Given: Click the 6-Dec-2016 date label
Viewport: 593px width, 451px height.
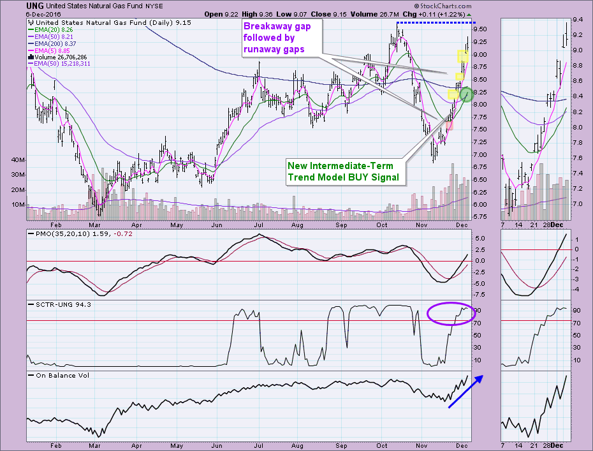Looking at the screenshot, I should [x=43, y=15].
